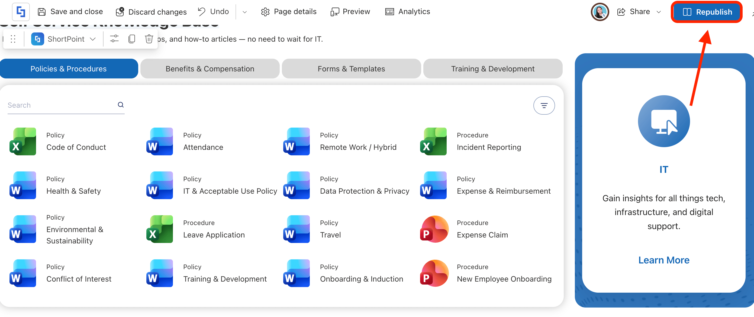754x317 pixels.
Task: Click the Expense Claim title
Action: [482, 235]
